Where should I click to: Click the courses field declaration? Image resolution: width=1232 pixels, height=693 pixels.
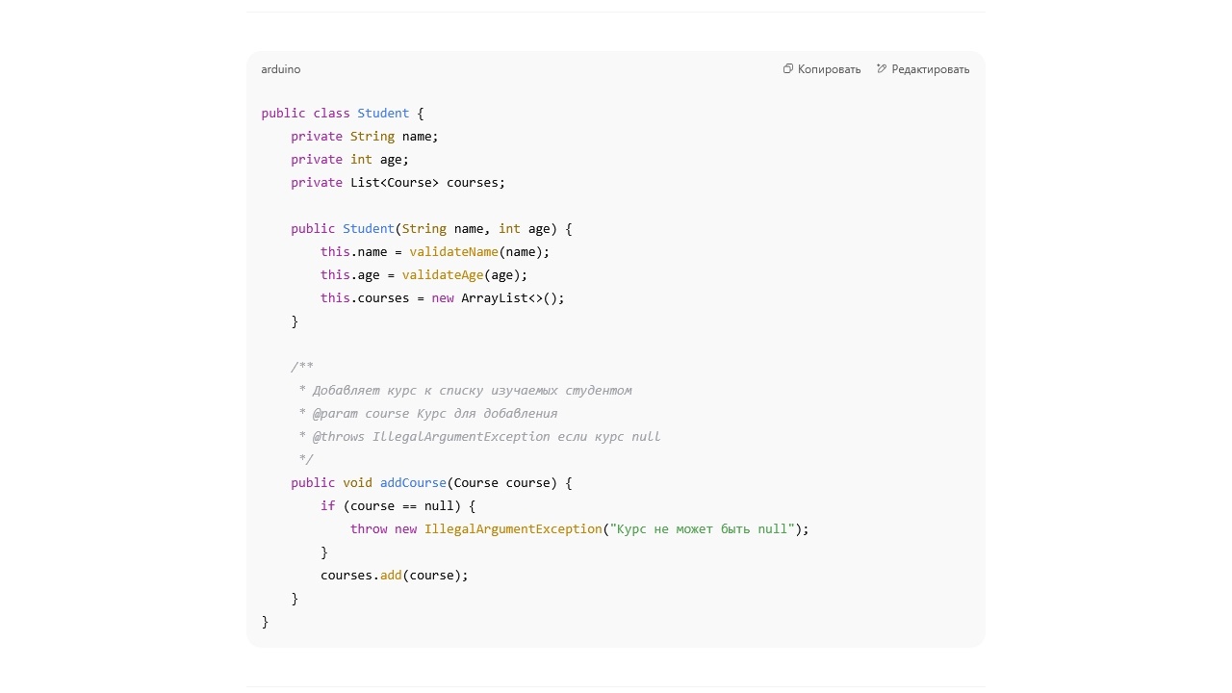tap(398, 182)
